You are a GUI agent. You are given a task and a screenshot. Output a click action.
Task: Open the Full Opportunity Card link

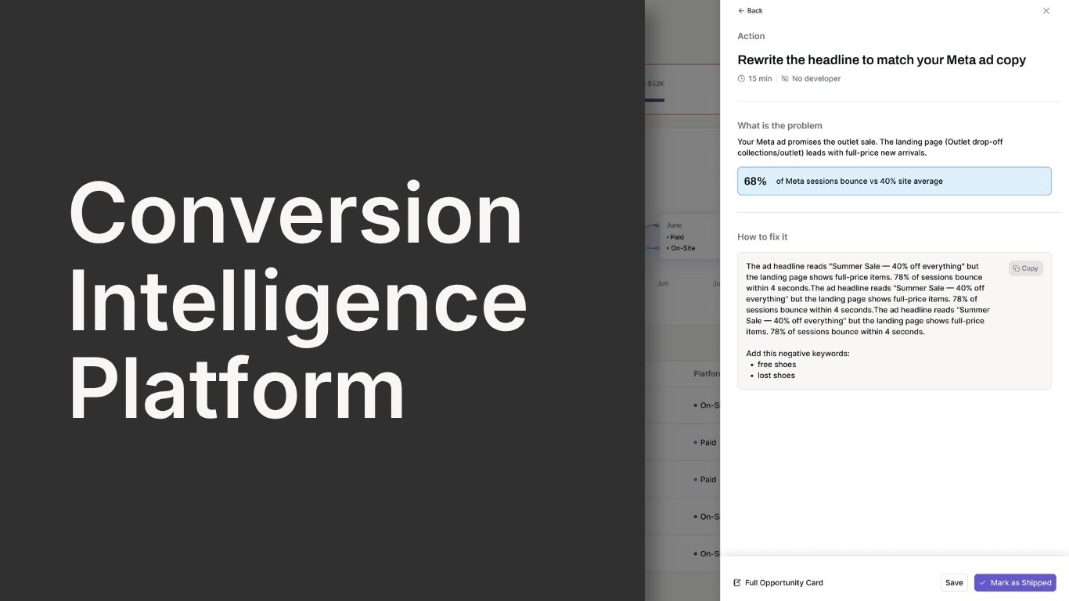pos(778,583)
